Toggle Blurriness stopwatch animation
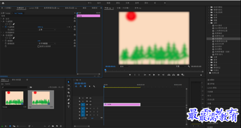Screen dimensions: 241x128 tap(6, 41)
